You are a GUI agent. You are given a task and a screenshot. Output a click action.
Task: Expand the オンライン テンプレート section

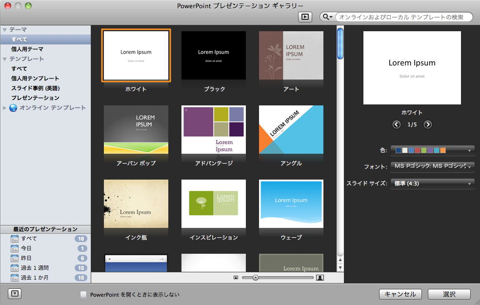click(4, 108)
